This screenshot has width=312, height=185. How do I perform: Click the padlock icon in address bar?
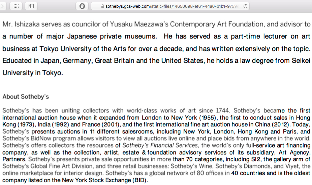(103, 6)
